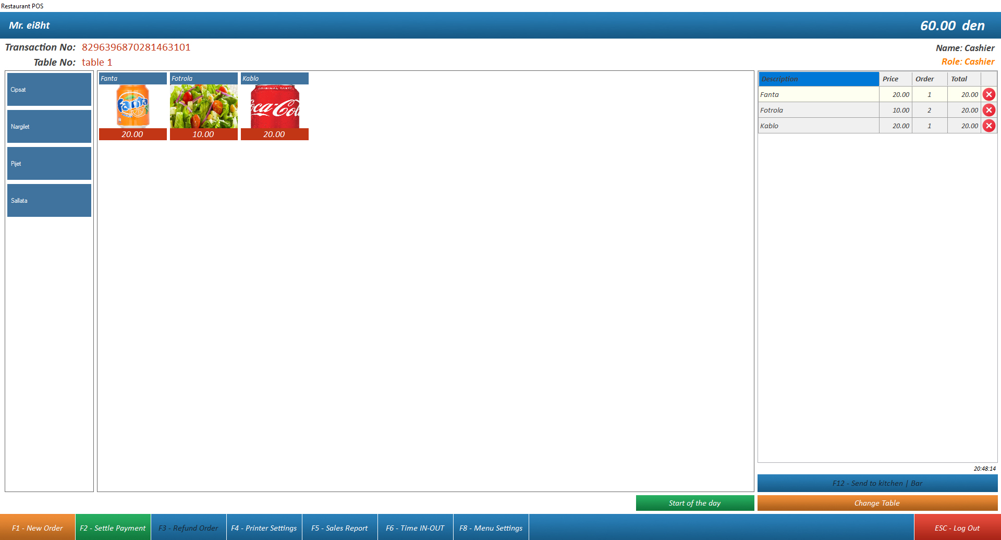
Task: Launch F3 - Refund Order
Action: tap(188, 527)
